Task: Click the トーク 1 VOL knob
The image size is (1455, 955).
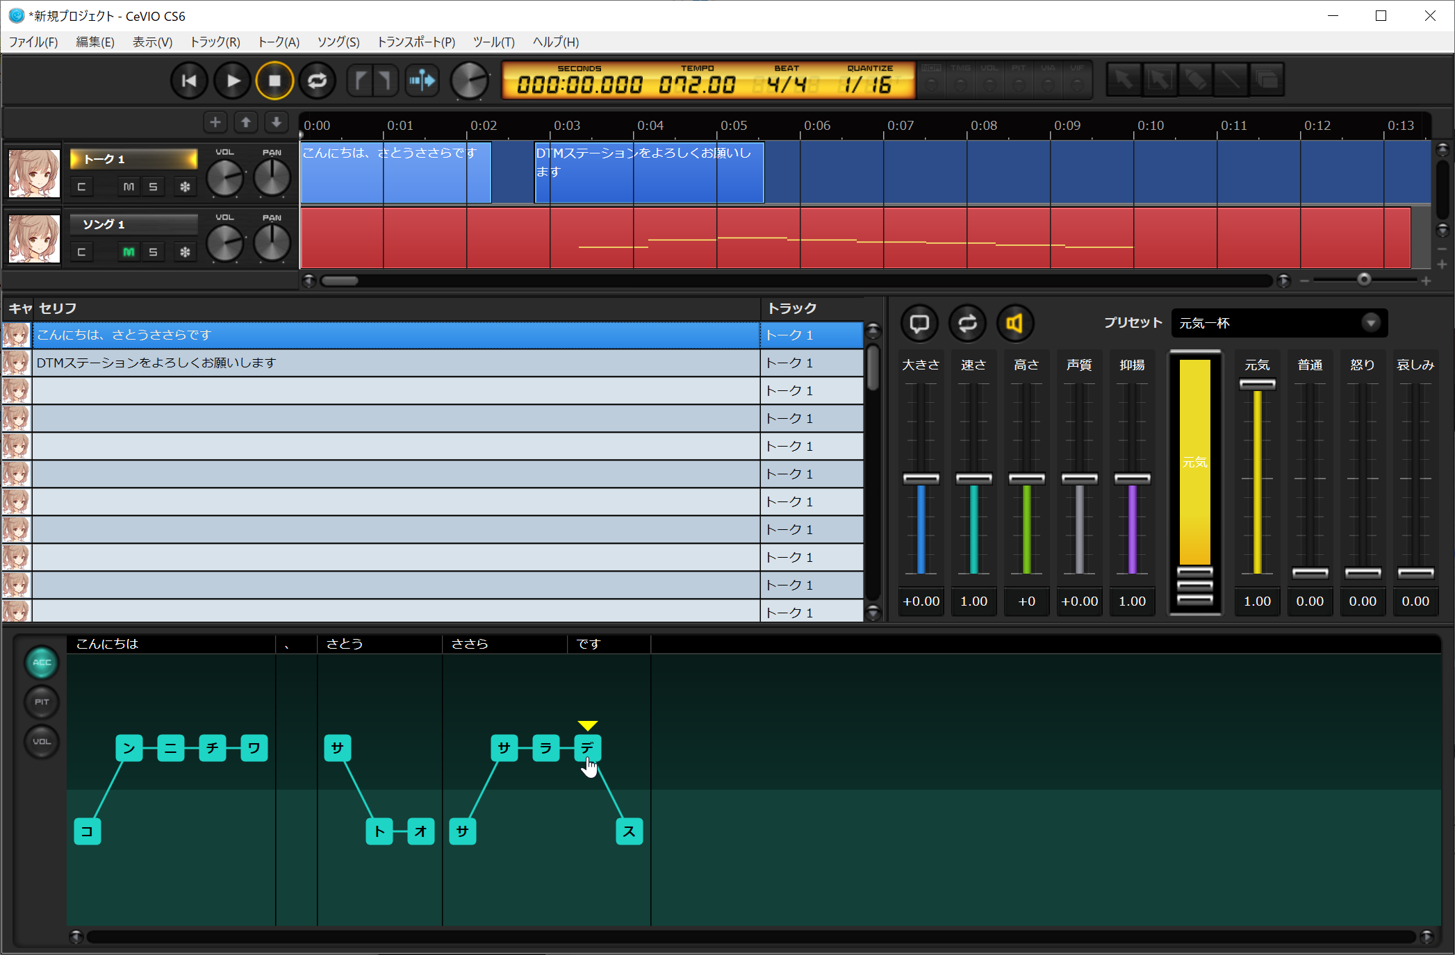Action: point(225,178)
